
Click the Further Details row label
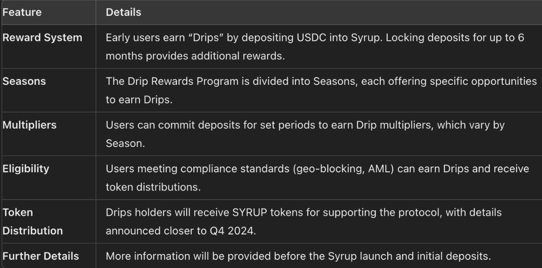tap(41, 256)
